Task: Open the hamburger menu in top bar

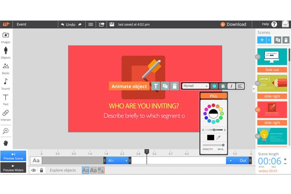Action: tap(91, 25)
